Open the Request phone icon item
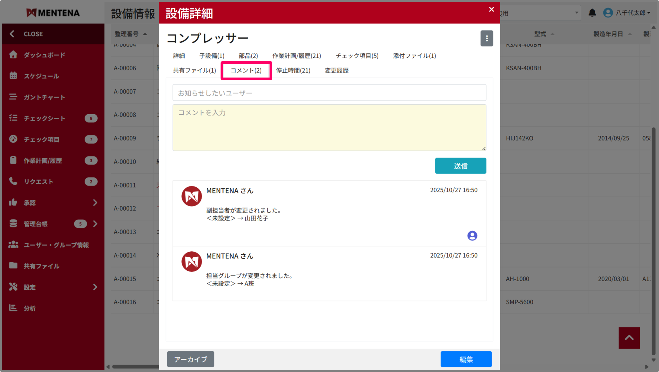 [13, 181]
